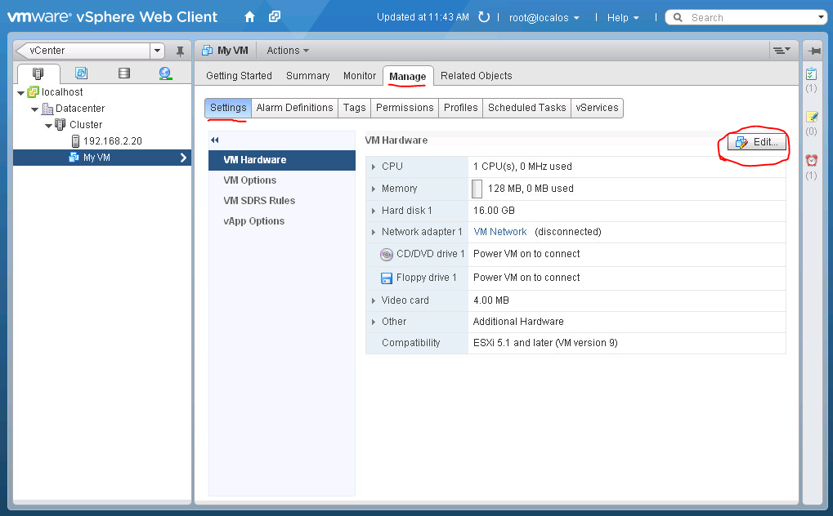Switch to Hosts and Clusters navigator view
Viewport: 833px width, 516px height.
coord(38,73)
